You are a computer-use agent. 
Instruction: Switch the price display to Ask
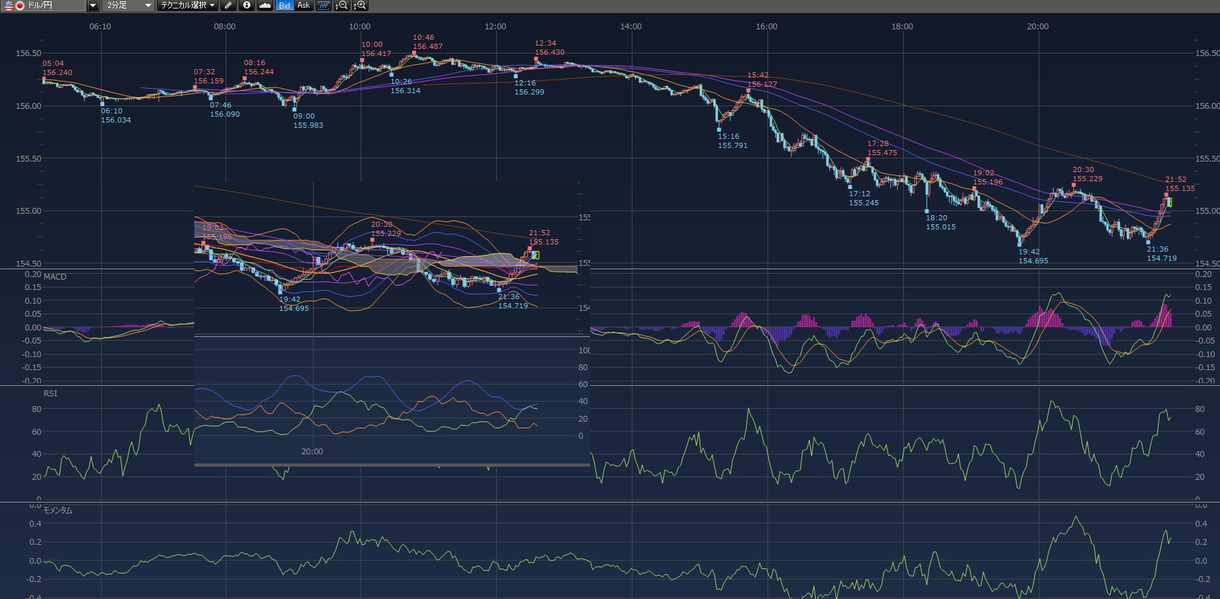303,6
